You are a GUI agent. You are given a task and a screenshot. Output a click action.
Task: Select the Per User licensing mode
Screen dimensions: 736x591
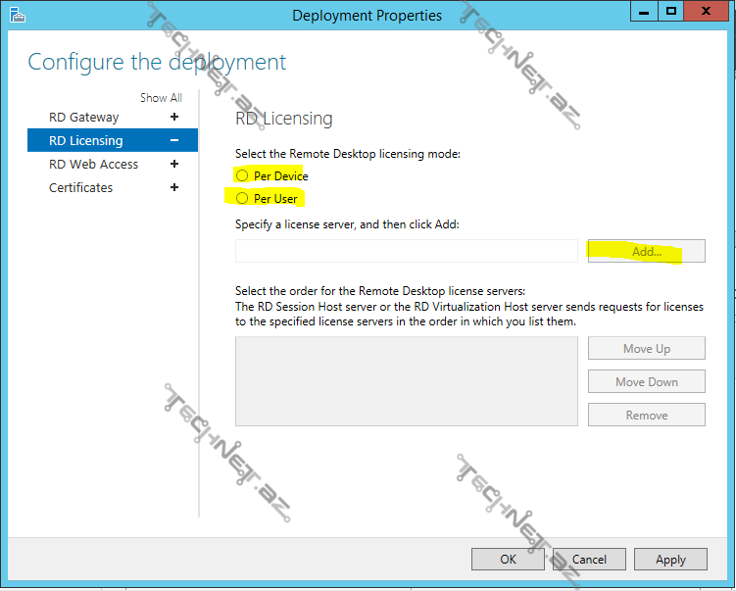[242, 198]
